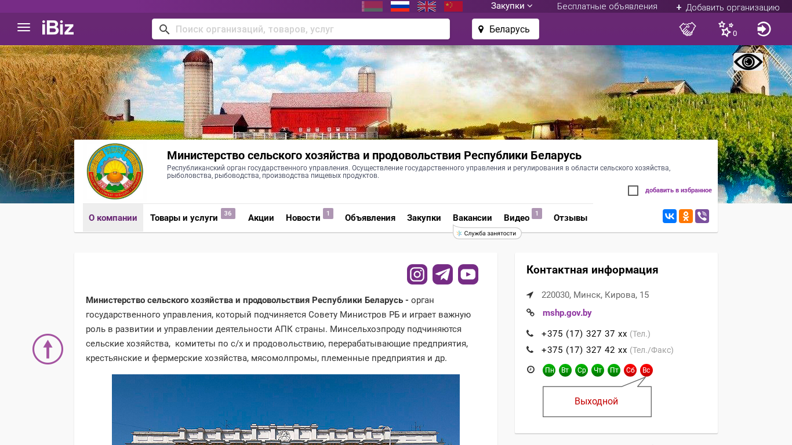Select Monday (Пн) schedule circle
This screenshot has width=792, height=445.
[x=549, y=370]
